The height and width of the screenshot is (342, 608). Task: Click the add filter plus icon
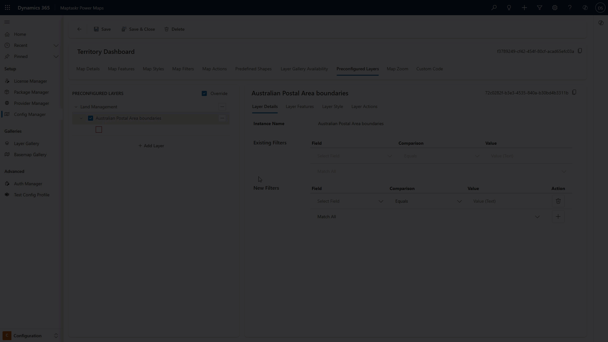(558, 217)
